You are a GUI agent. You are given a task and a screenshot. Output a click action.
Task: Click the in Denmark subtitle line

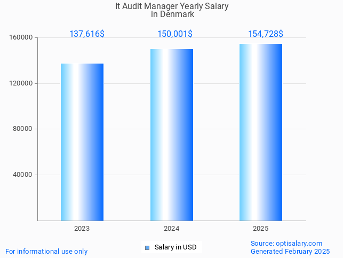coord(172,14)
